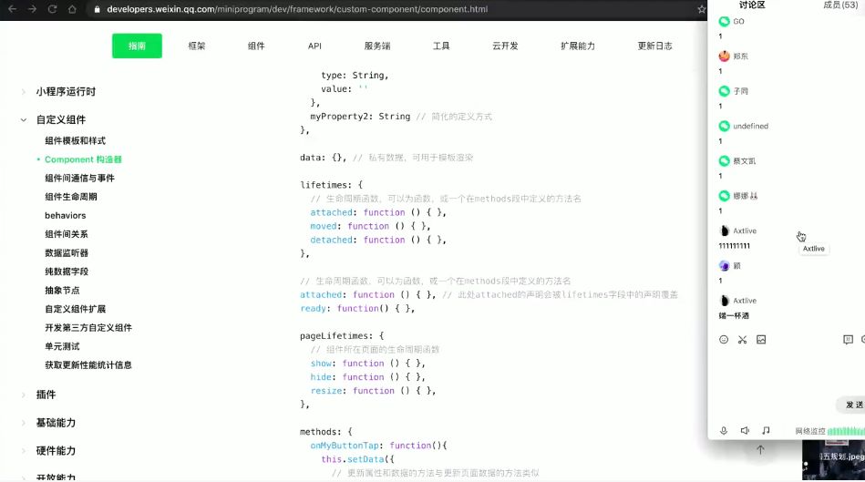Toggle the speaker volume icon

(x=745, y=430)
